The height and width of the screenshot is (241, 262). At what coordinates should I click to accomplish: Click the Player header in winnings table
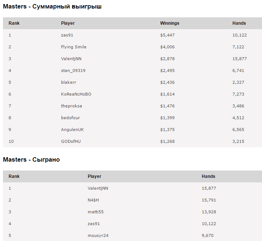tap(68, 23)
